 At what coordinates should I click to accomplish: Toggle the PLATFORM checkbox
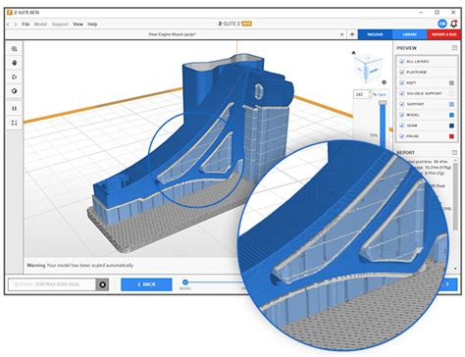click(402, 73)
